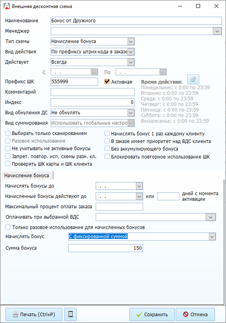Click the Понедельник: с 0:00 по 23:59 line
226x323 pixels.
pyautogui.click(x=175, y=88)
